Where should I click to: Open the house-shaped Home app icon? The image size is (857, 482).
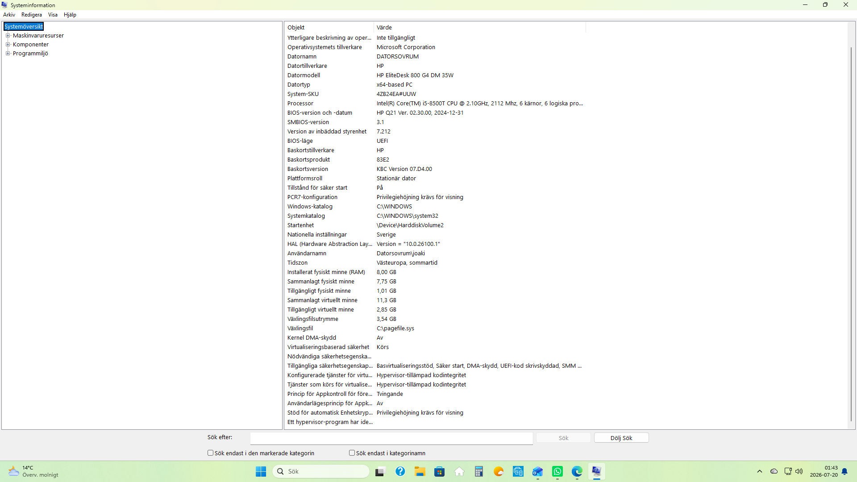tap(459, 471)
